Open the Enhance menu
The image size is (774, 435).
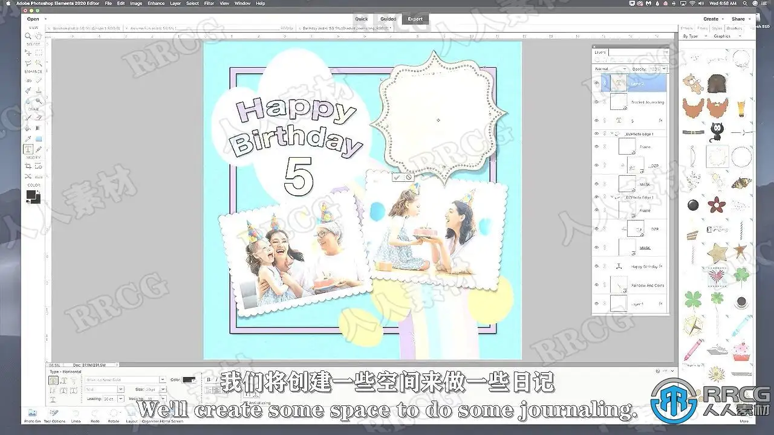click(x=156, y=4)
